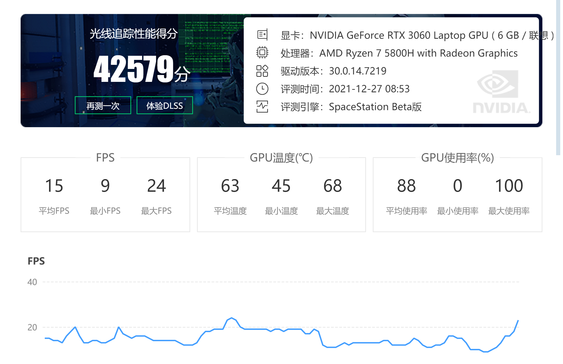Click the bold FPS chart heading
This screenshot has width=563, height=364.
point(36,261)
